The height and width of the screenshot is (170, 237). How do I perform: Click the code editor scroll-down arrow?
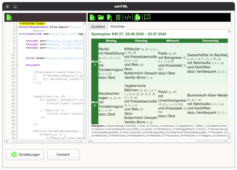coord(85,138)
